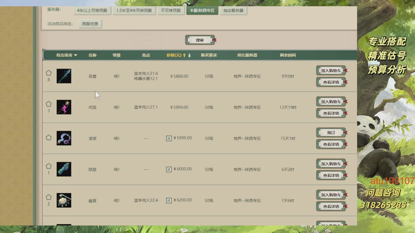Click remaining time 13天19时
The image size is (415, 233).
[x=288, y=107]
